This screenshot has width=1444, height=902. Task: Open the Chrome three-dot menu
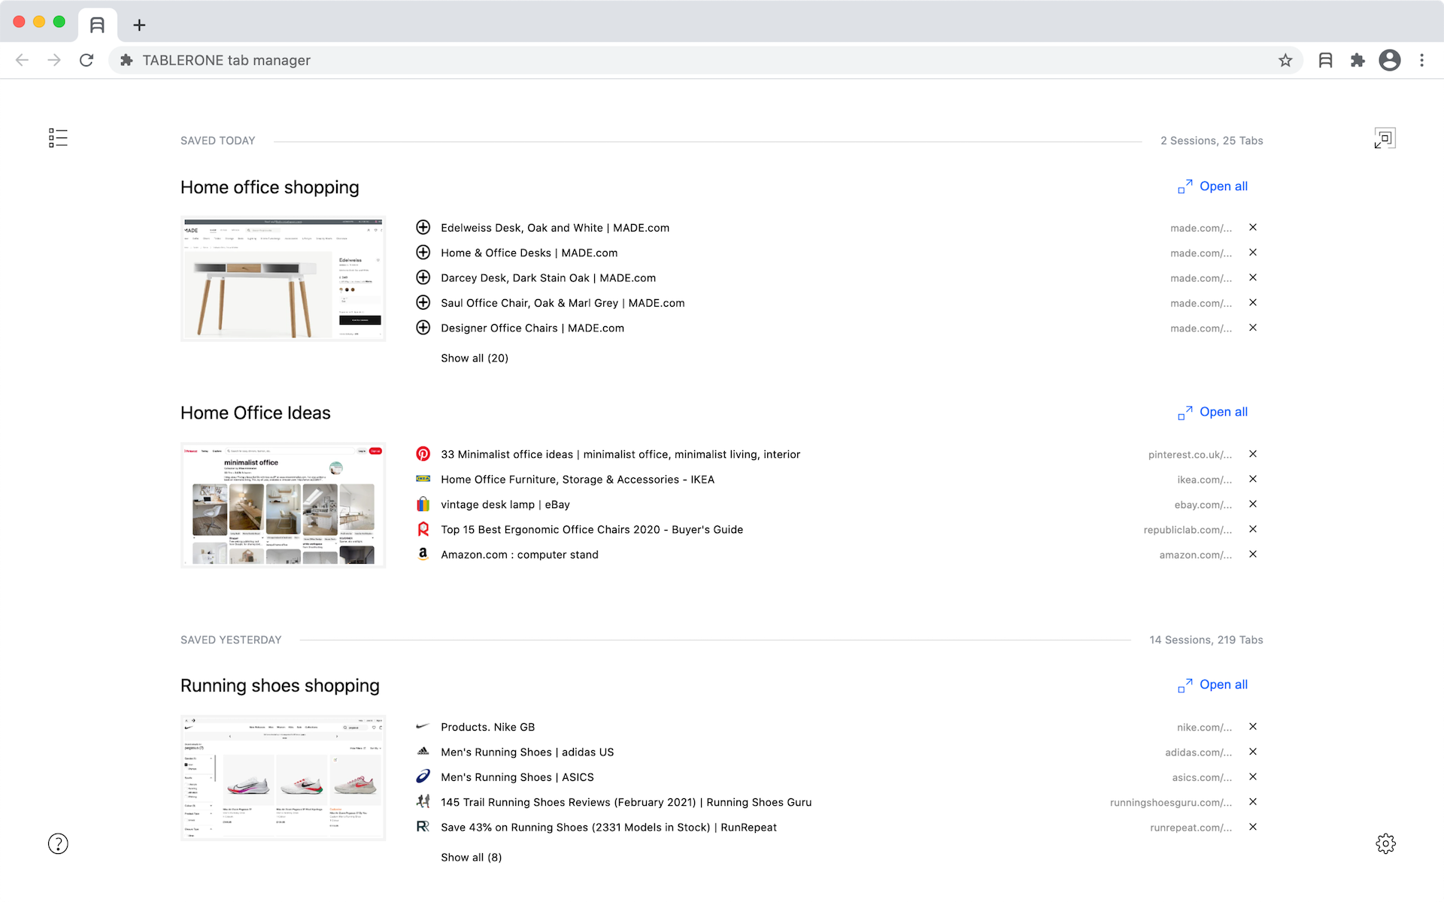1421,60
